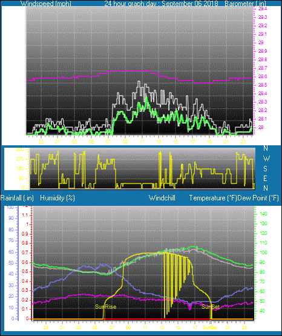
Task: Click the "Humidity (%)" legend label
Action: [x=57, y=198]
